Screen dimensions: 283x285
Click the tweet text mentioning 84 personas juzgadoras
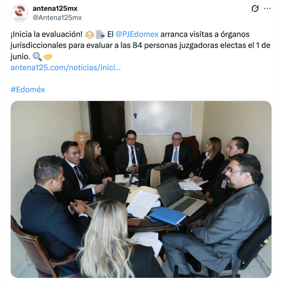(x=140, y=45)
